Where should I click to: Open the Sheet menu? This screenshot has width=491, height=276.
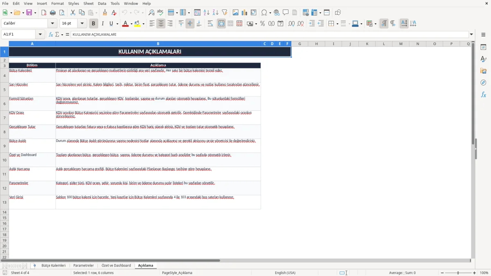[88, 3]
